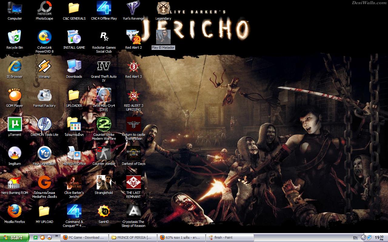Select the Counter zombie icon

pyautogui.click(x=104, y=153)
